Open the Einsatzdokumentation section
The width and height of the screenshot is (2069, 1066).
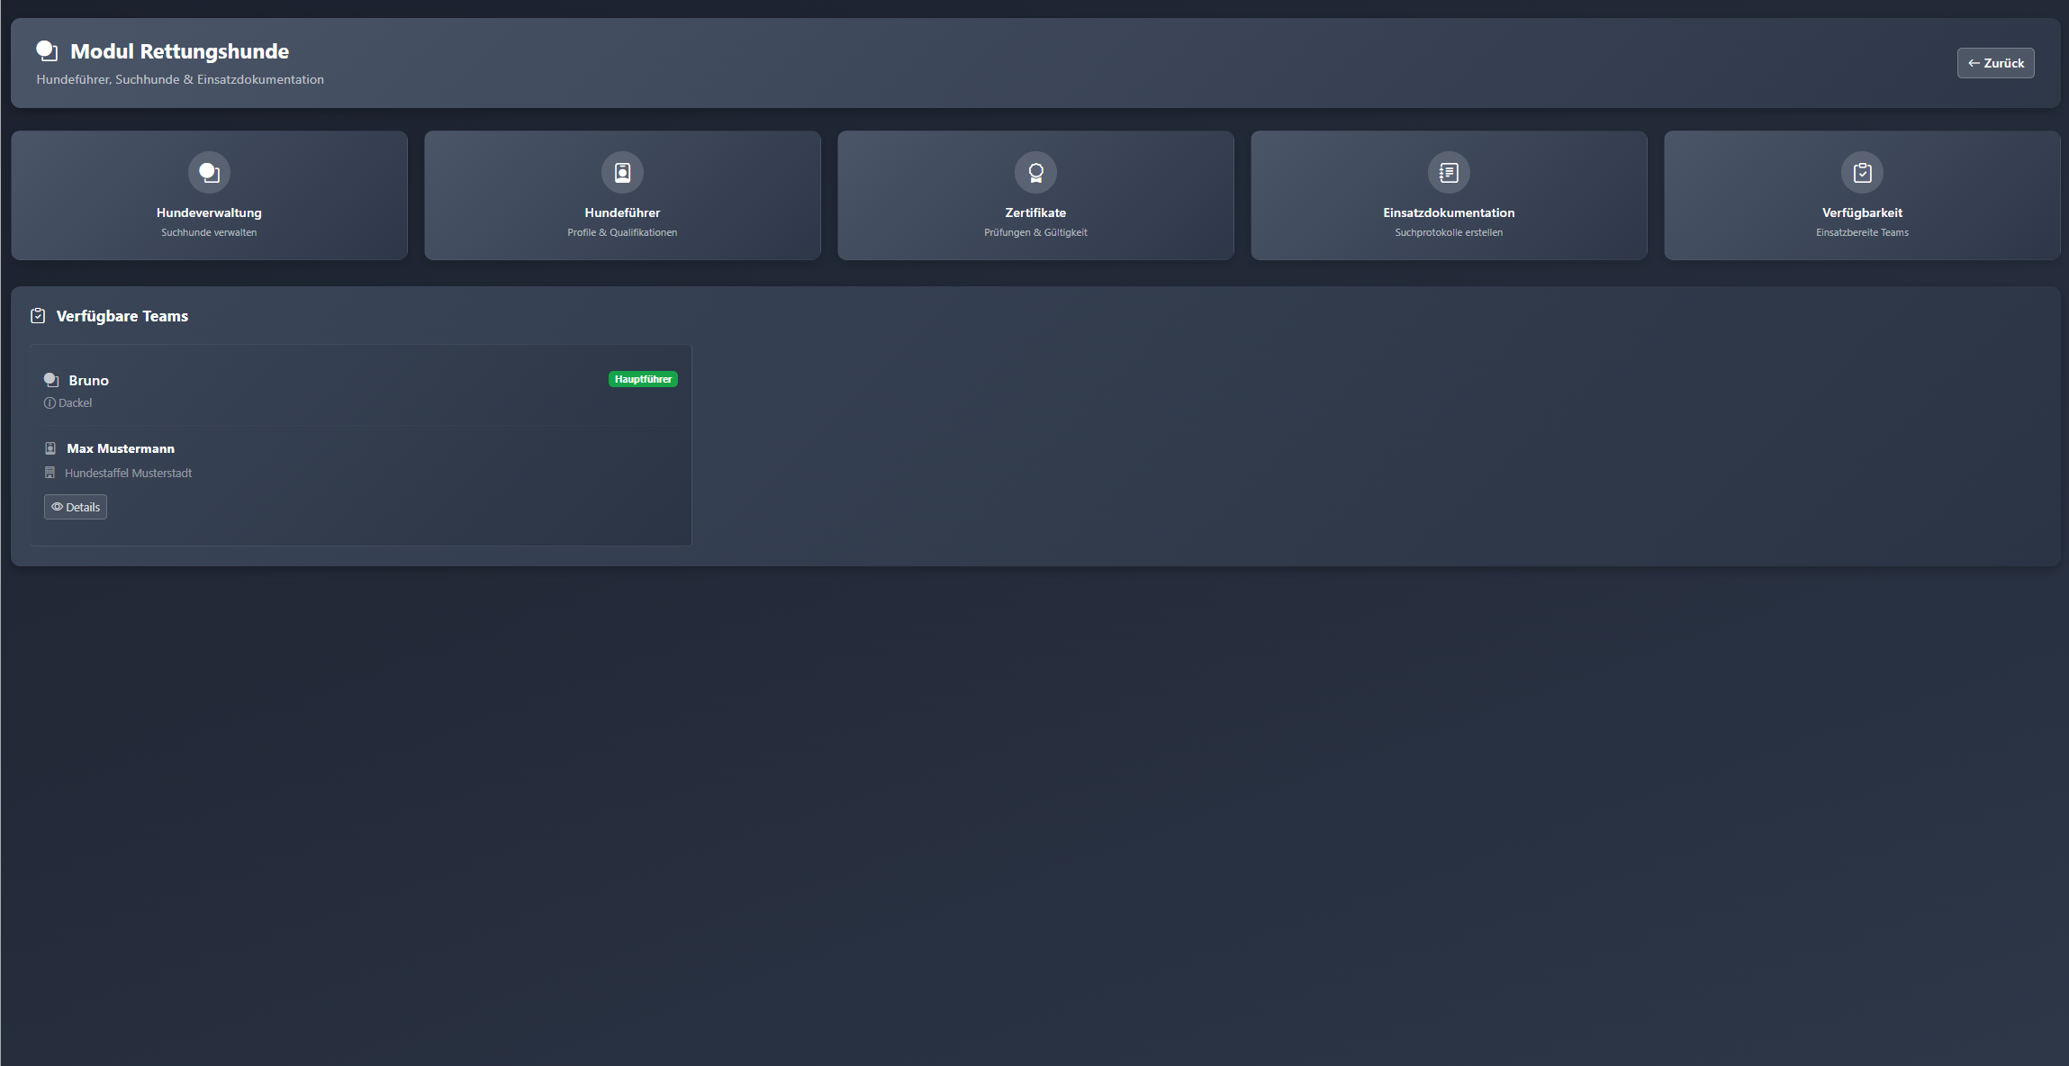1449,212
